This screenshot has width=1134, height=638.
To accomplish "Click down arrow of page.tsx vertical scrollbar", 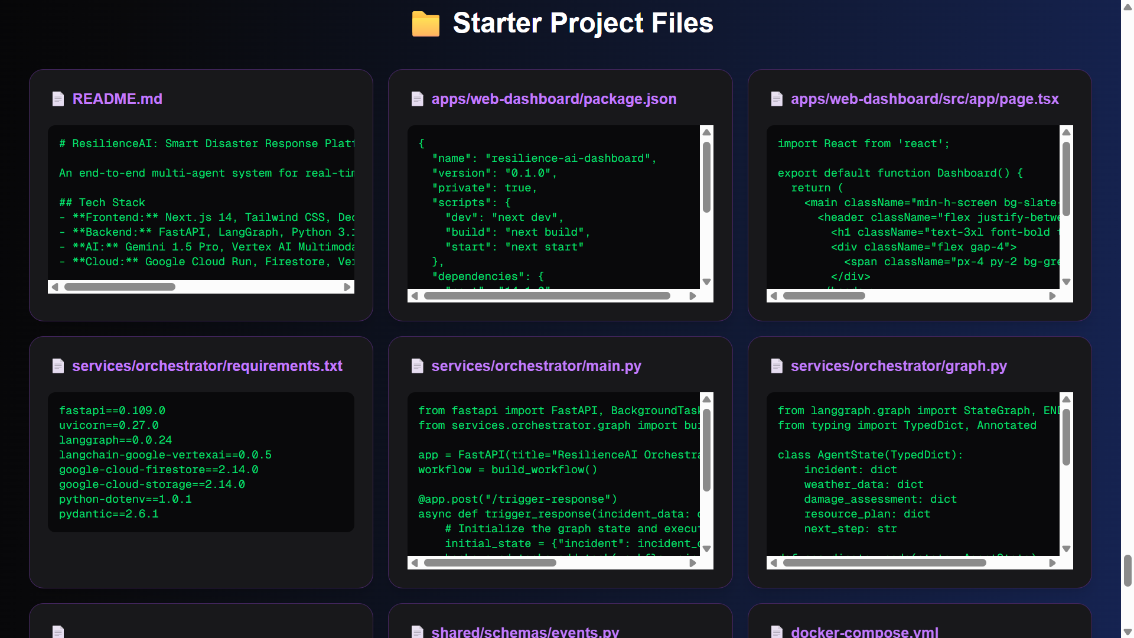I will (1066, 282).
